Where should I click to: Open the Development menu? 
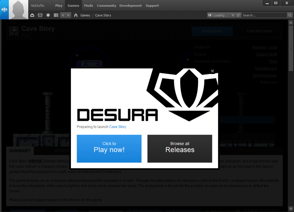(131, 6)
